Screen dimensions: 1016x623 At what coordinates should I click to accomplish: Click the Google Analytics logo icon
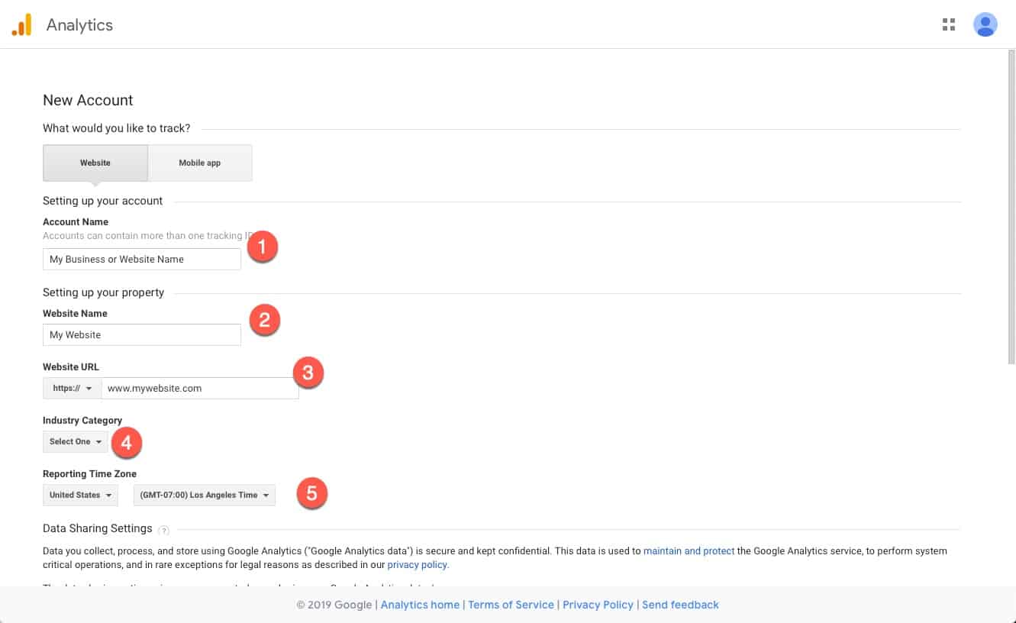coord(21,24)
